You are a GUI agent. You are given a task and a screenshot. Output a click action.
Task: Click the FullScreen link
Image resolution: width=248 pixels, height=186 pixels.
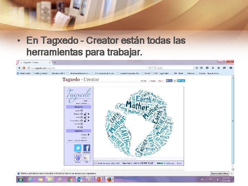[170, 163]
